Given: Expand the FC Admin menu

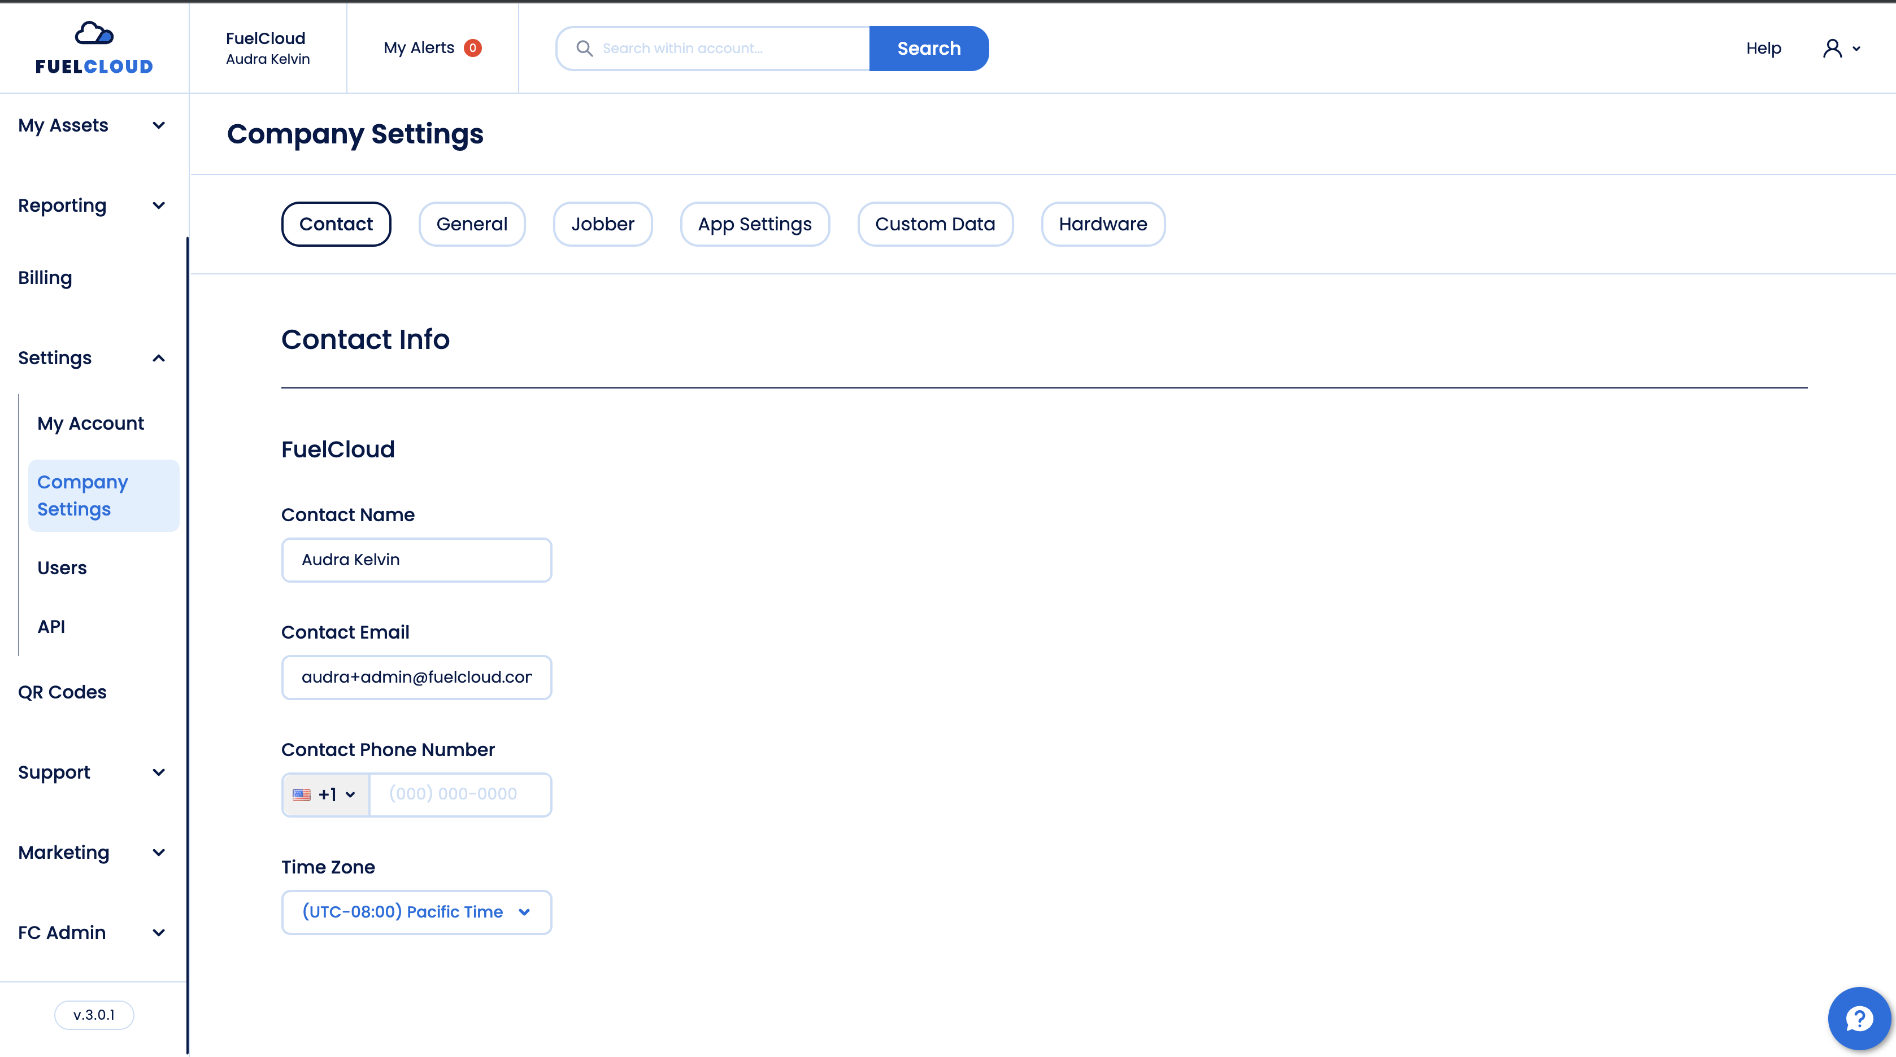Looking at the screenshot, I should click(93, 932).
